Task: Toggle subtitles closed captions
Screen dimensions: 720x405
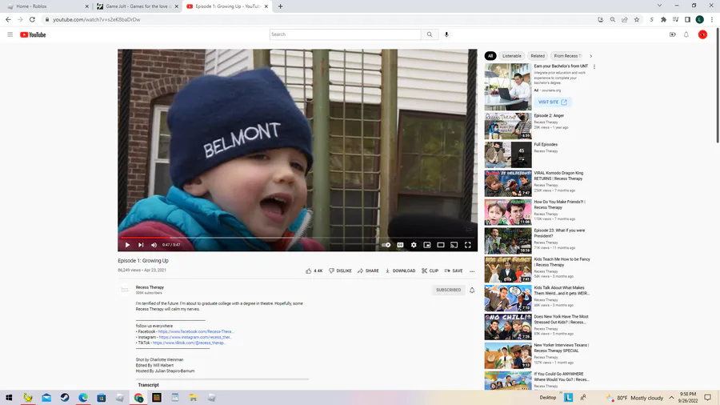Action: (401, 245)
